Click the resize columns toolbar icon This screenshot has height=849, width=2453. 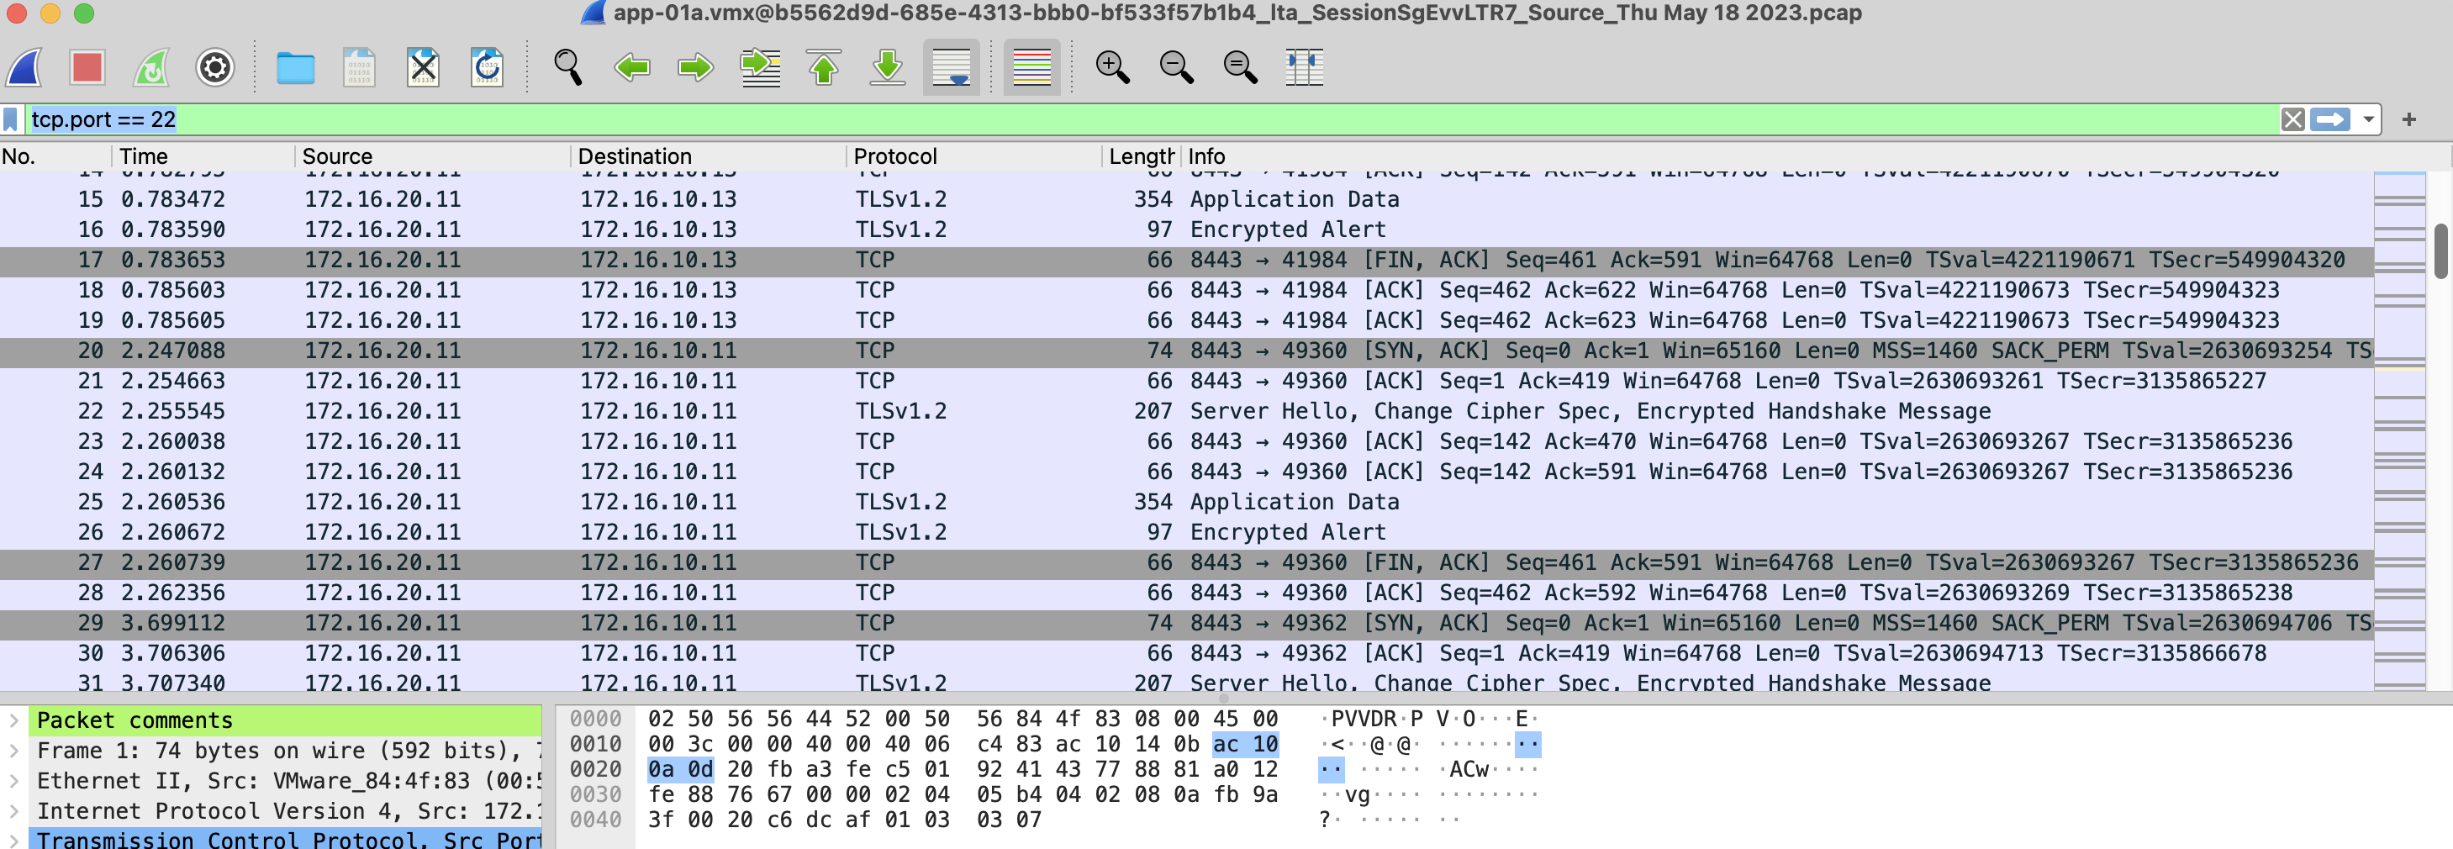[1304, 67]
